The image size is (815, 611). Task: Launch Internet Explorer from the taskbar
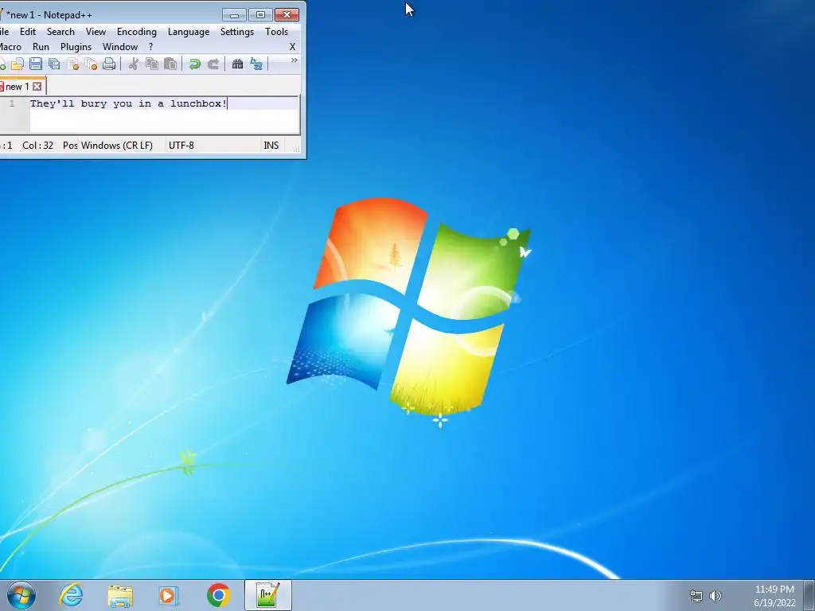point(71,595)
